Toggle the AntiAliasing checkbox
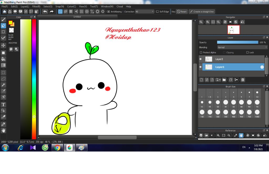The image size is (269, 174). click(109, 12)
